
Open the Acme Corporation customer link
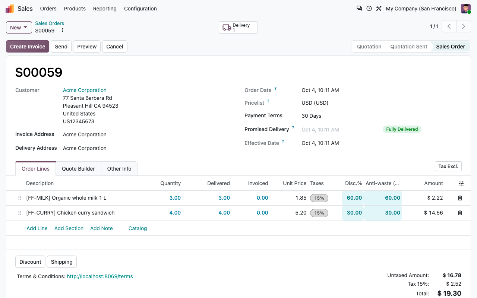85,90
